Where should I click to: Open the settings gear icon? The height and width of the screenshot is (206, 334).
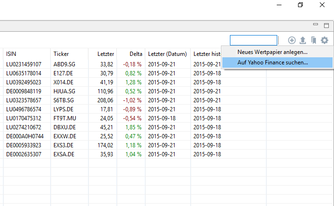324,41
